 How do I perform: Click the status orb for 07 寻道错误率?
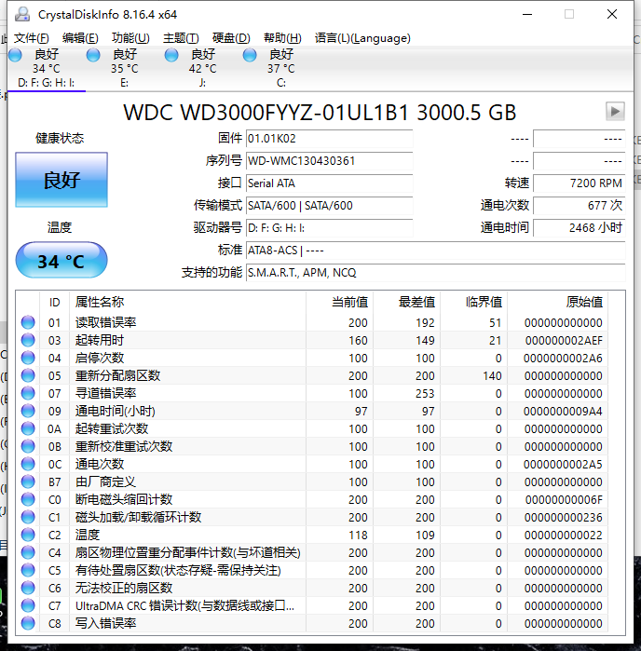(x=28, y=393)
